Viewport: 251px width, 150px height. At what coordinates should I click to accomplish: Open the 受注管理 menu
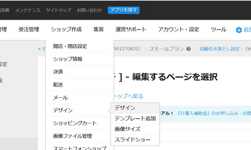pos(29,30)
